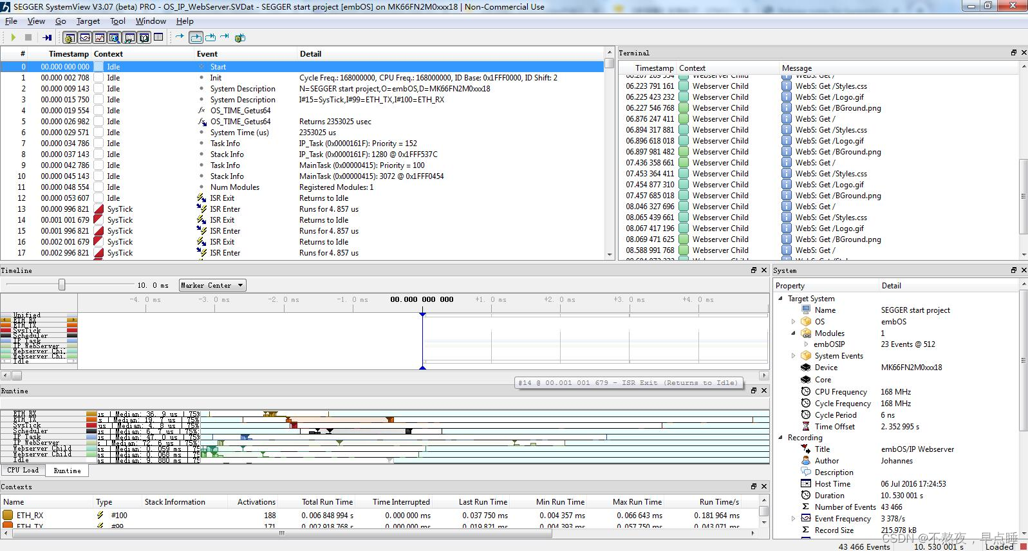This screenshot has width=1028, height=551.
Task: Open the Help menu
Action: tap(185, 21)
